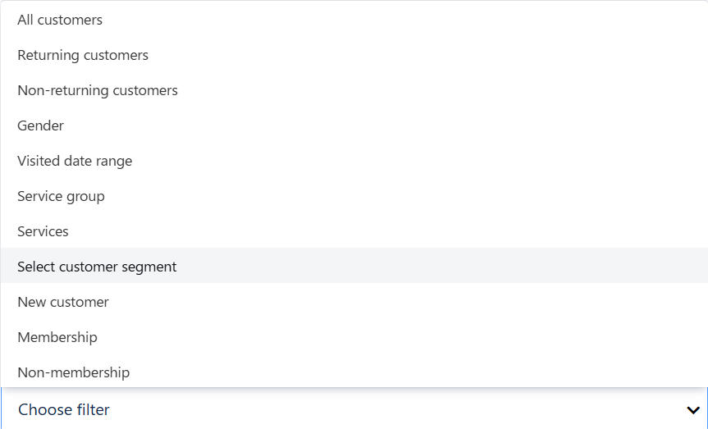Filter by grouped service category

[x=61, y=196]
